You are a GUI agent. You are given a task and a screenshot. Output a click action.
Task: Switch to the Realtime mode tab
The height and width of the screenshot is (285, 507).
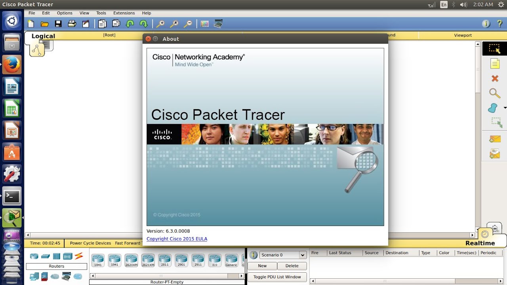click(x=480, y=243)
